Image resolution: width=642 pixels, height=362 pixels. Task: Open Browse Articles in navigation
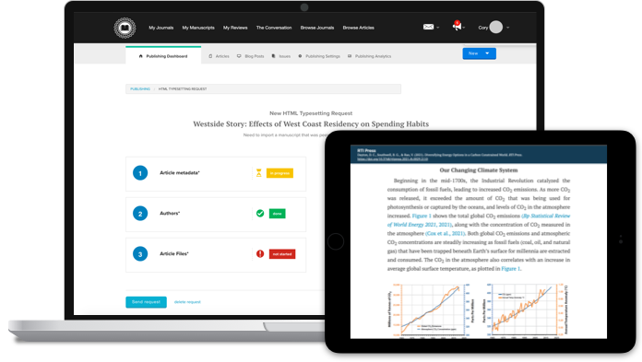click(358, 28)
